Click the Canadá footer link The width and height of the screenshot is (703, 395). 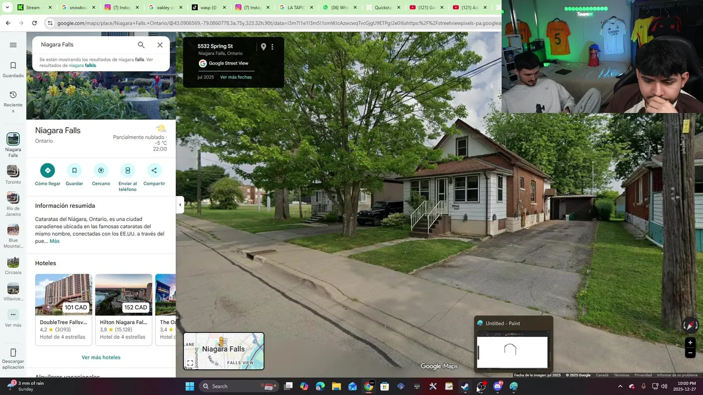(x=602, y=375)
